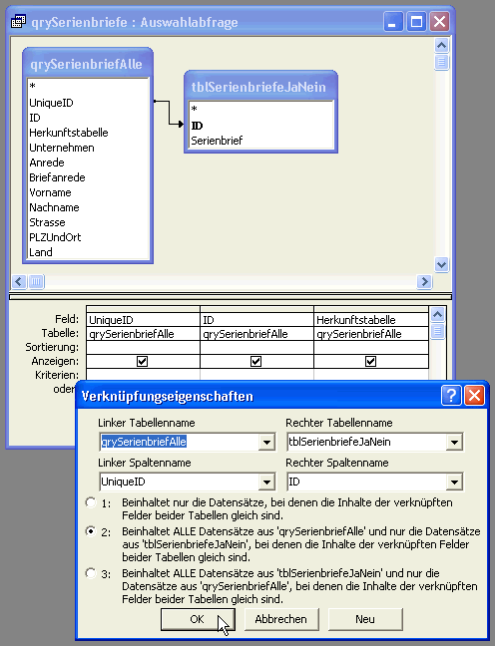Minimize the qrySerienbriefe query window

tap(393, 21)
